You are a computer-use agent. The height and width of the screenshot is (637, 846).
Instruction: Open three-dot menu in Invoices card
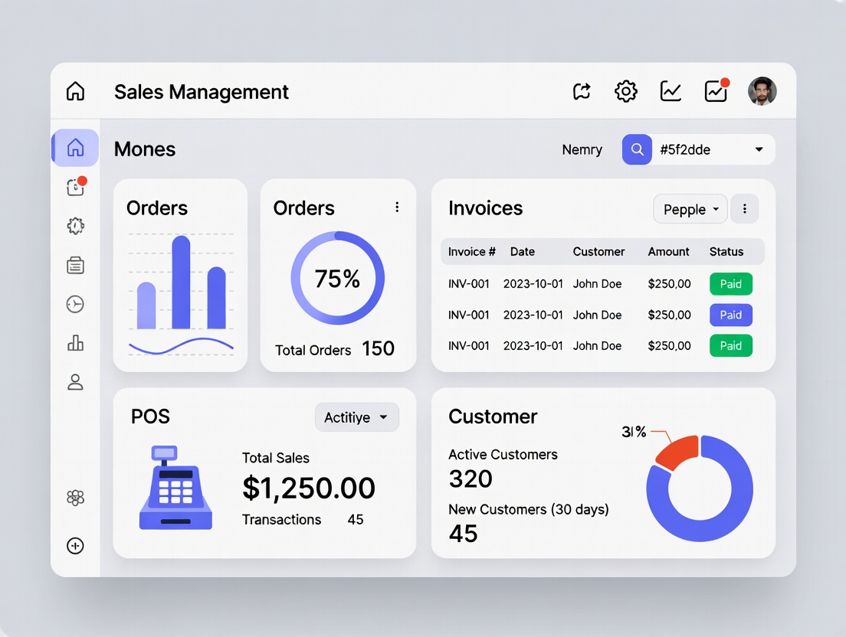pos(744,209)
